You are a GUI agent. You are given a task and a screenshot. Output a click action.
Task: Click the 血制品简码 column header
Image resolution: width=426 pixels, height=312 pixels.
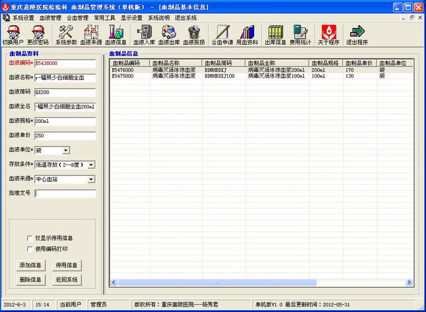224,63
